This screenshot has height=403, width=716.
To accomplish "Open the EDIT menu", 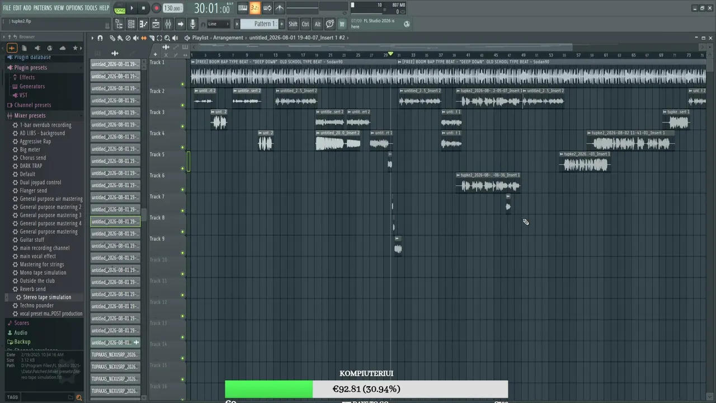I will (17, 8).
